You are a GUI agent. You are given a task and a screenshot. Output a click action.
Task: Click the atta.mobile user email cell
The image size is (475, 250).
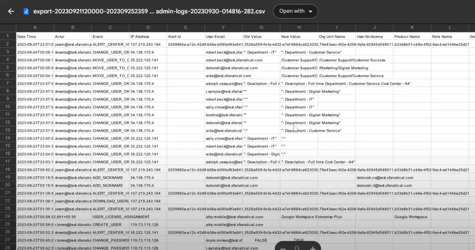(223, 216)
